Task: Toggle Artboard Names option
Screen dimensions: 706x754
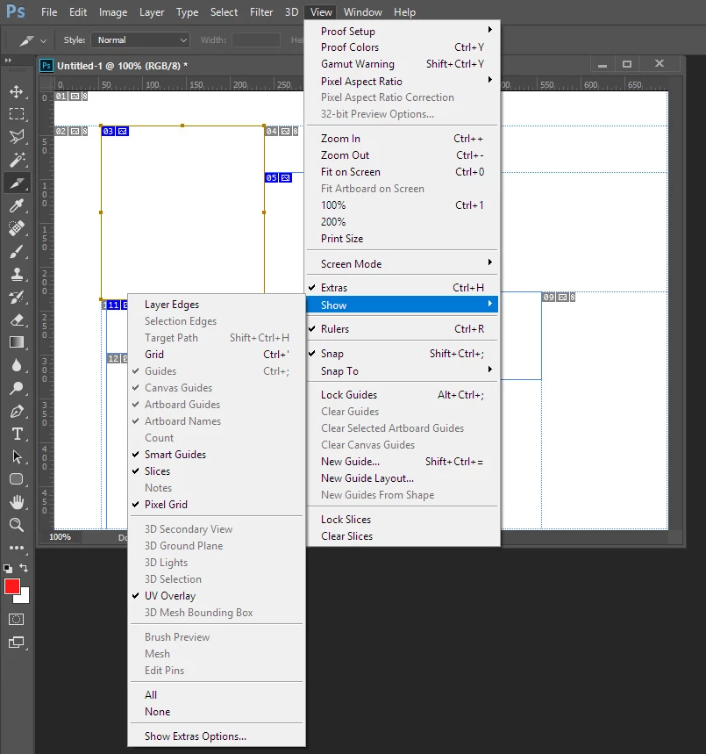Action: pos(217,421)
